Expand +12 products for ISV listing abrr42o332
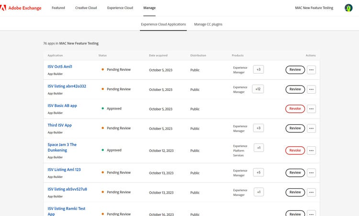The image size is (359, 216). tap(258, 89)
